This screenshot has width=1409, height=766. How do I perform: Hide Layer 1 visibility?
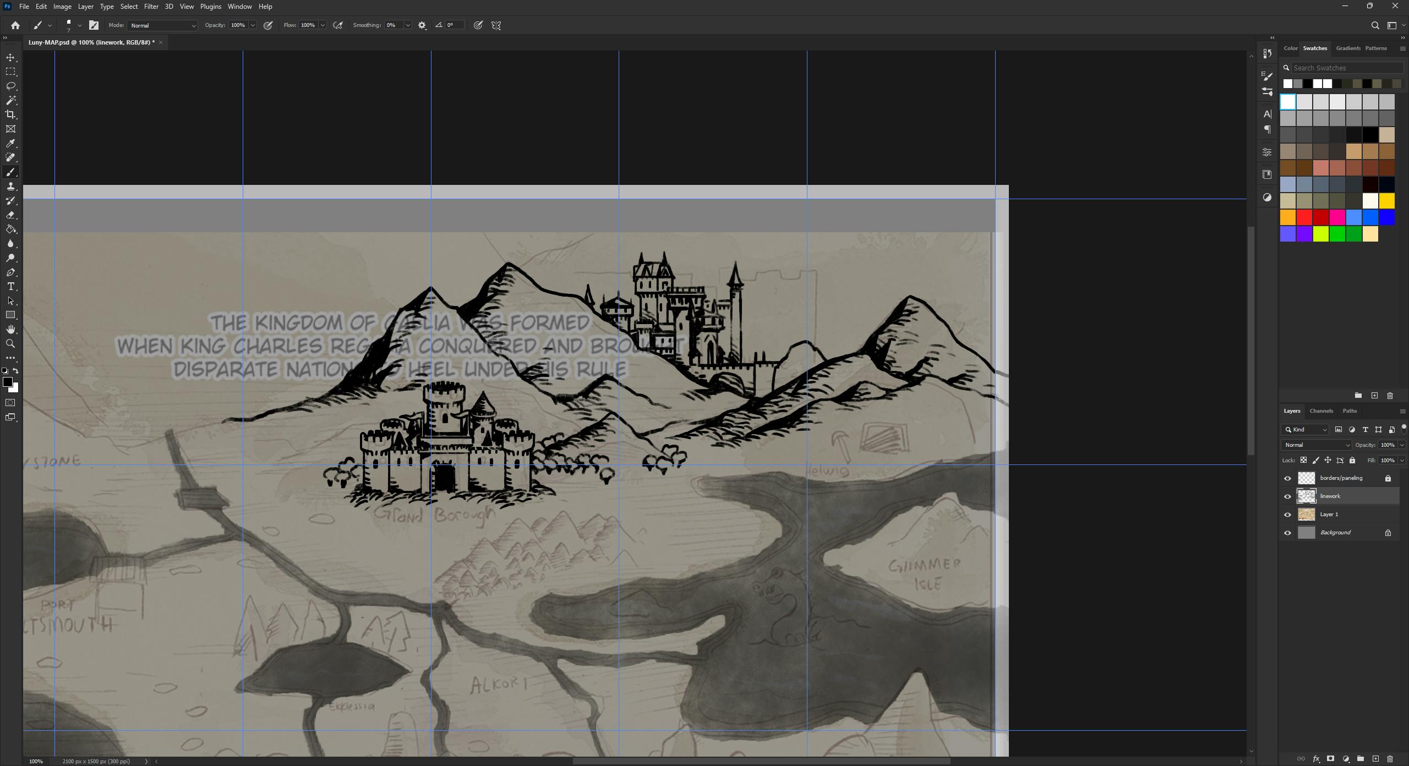[1287, 515]
